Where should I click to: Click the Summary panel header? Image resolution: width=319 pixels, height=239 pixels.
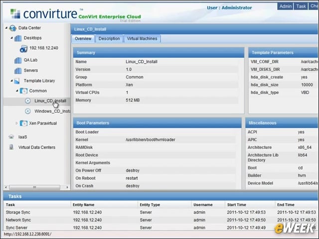point(159,53)
